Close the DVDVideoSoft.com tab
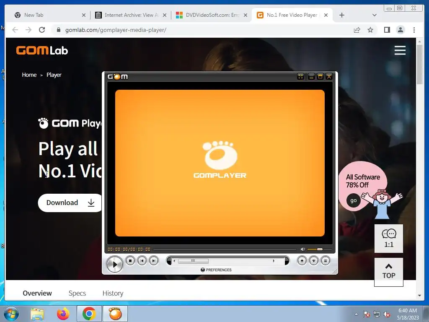 tap(246, 15)
